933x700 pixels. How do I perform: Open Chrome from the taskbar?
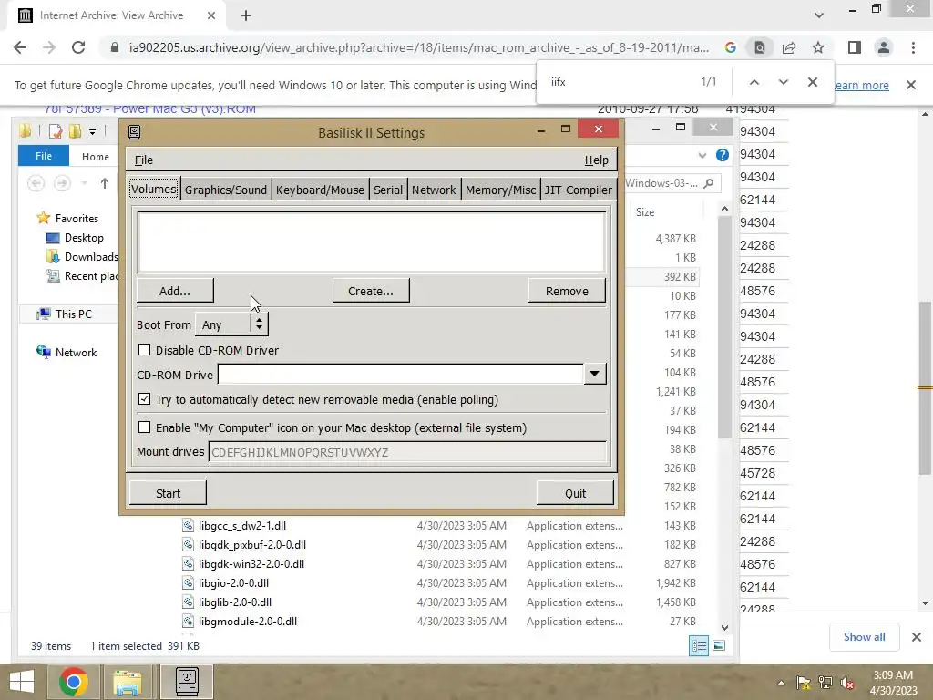[x=75, y=682]
